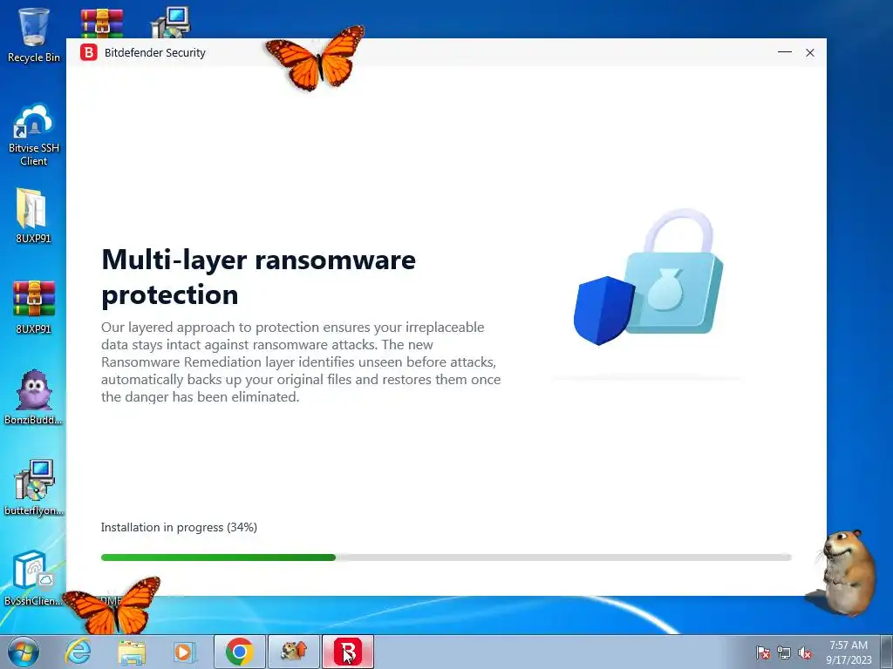The image size is (893, 669).
Task: Launch Internet Explorer from taskbar
Action: coord(78,652)
